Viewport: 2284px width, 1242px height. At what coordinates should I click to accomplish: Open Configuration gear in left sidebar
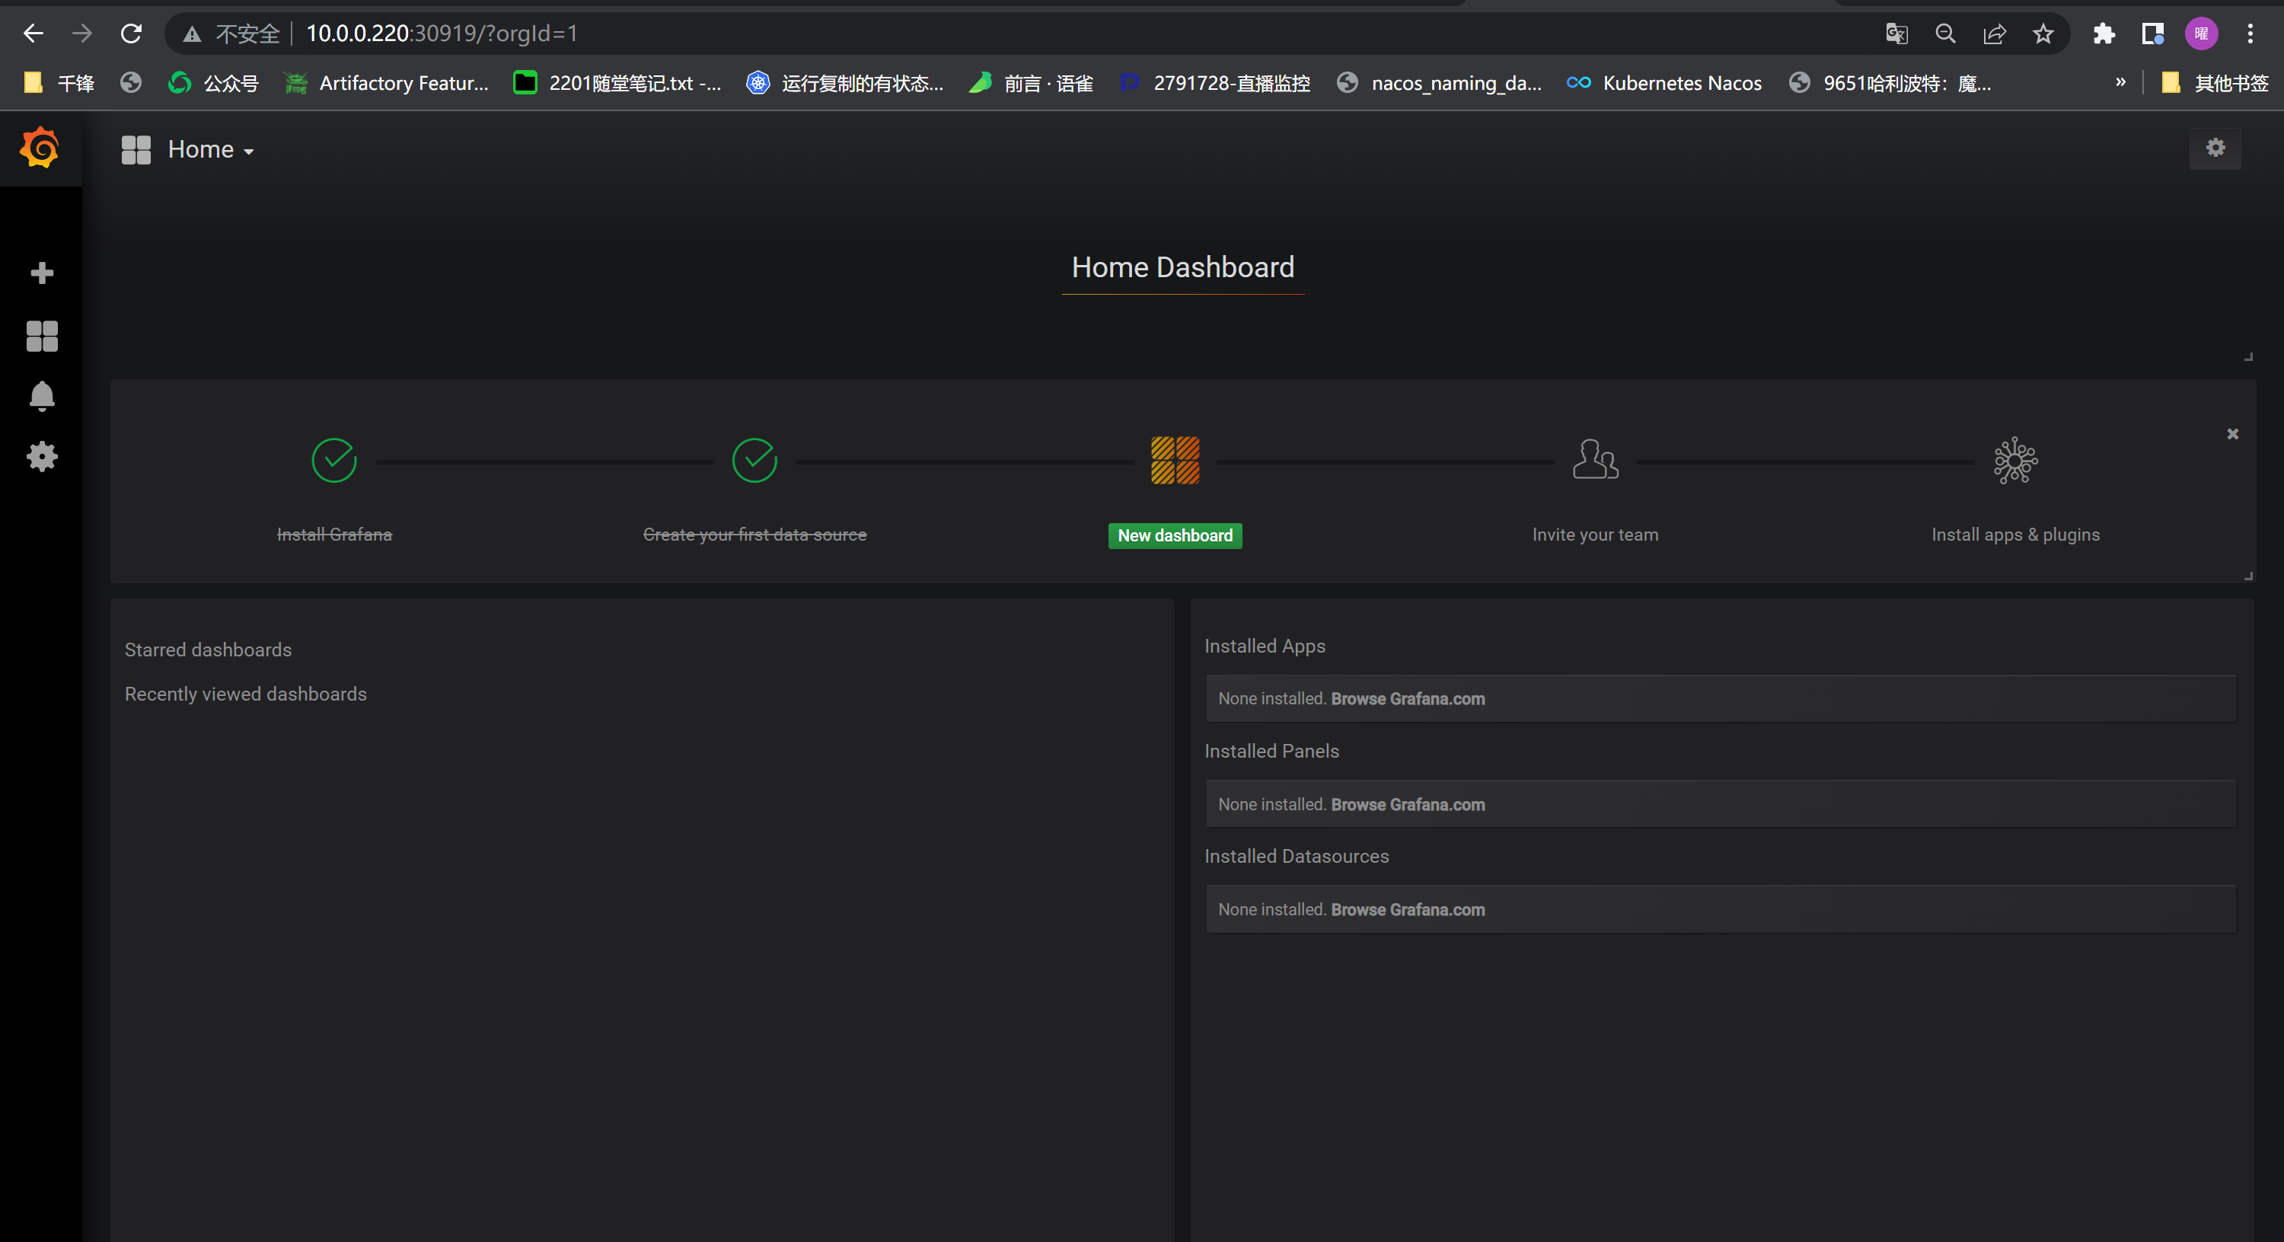coord(42,457)
